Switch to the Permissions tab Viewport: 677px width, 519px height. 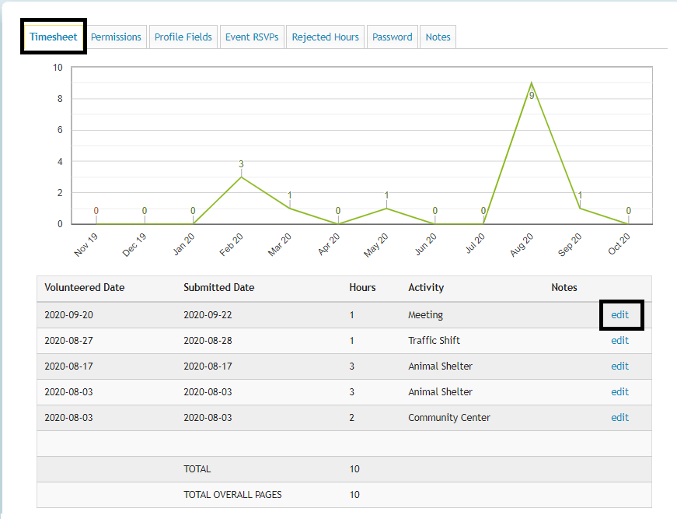[116, 37]
